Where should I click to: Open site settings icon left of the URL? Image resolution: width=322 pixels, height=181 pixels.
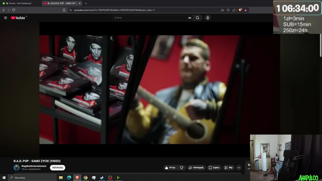coord(70,10)
